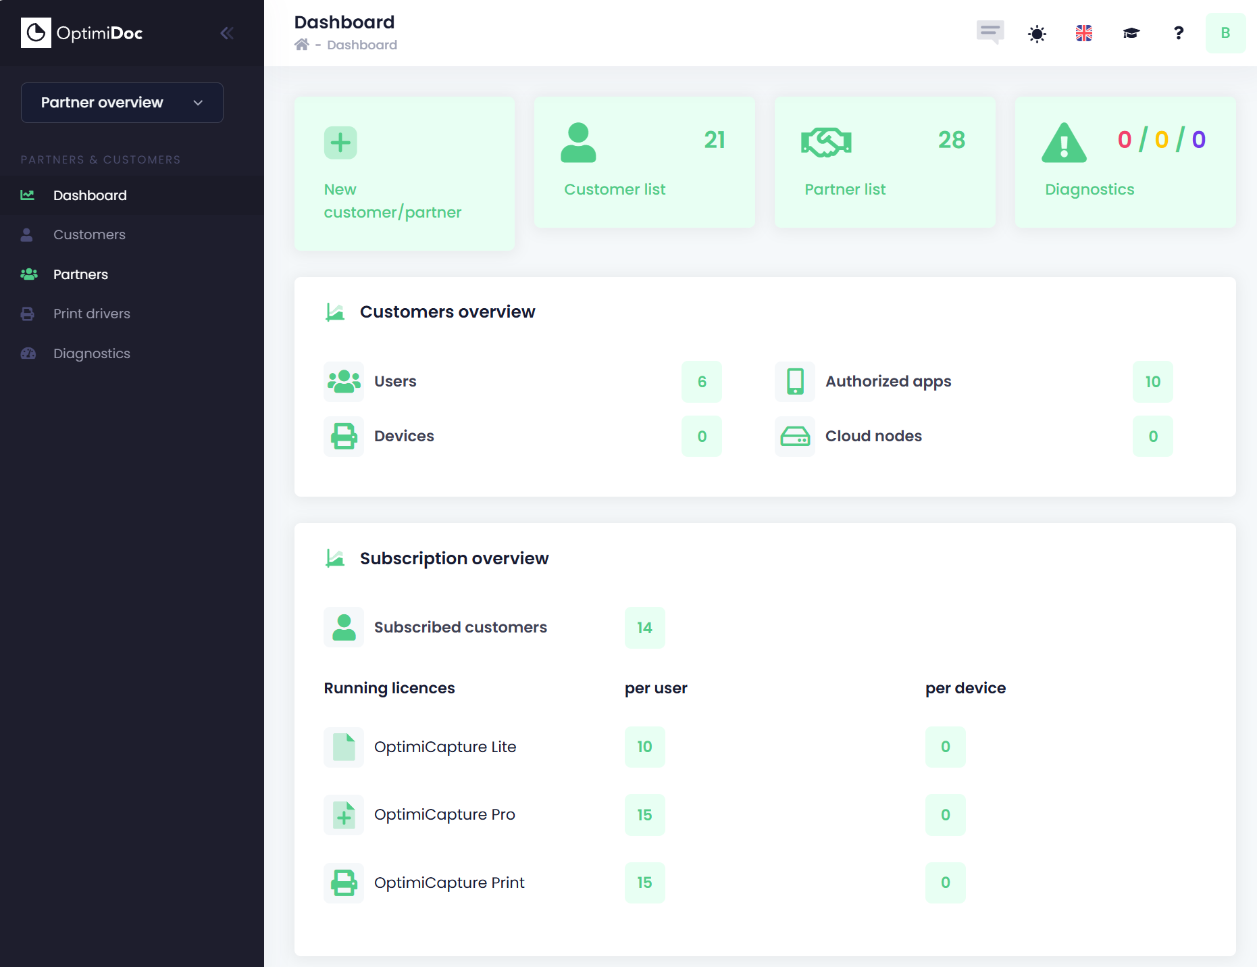Open the chat messages icon
The width and height of the screenshot is (1257, 967).
990,32
